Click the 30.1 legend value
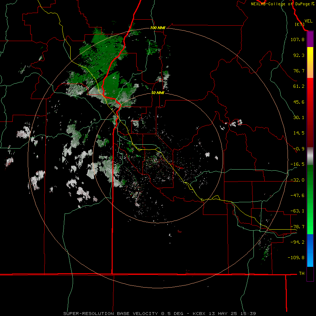Image resolution: width=316 pixels, height=316 pixels. tap(299, 118)
